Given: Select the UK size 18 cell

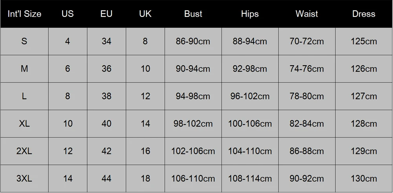Looking at the screenshot, I should click(x=145, y=179).
